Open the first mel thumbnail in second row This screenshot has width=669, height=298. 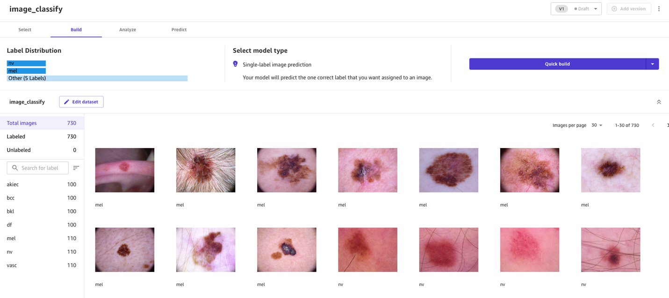coord(125,249)
